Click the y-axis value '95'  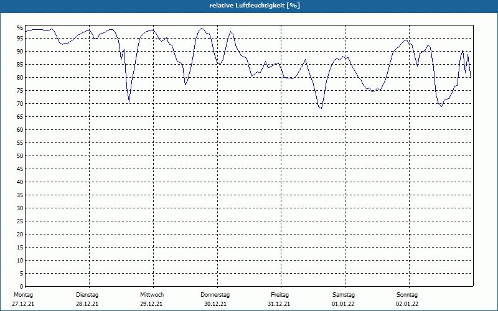tap(20, 39)
